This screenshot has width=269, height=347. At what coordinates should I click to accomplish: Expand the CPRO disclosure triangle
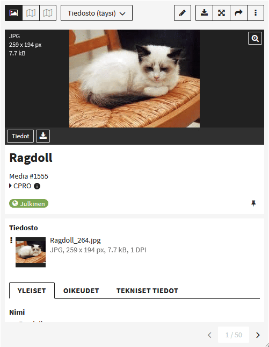pos(10,186)
